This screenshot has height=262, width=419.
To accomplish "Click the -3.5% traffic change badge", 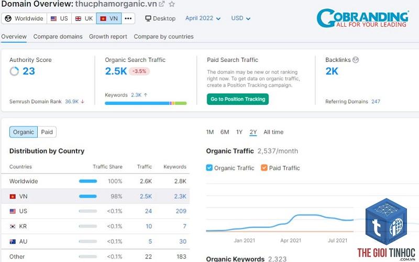I will pyautogui.click(x=139, y=71).
